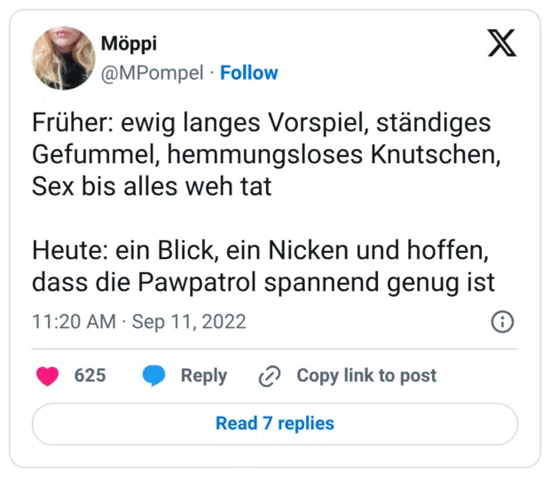Image resolution: width=550 pixels, height=477 pixels.
Task: Like the post with the heart icon
Action: (x=47, y=376)
